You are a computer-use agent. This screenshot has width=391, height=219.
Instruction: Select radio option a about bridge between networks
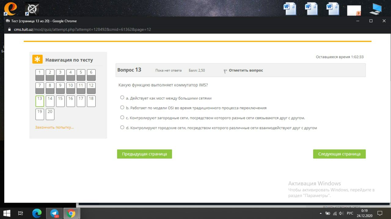[x=122, y=98]
